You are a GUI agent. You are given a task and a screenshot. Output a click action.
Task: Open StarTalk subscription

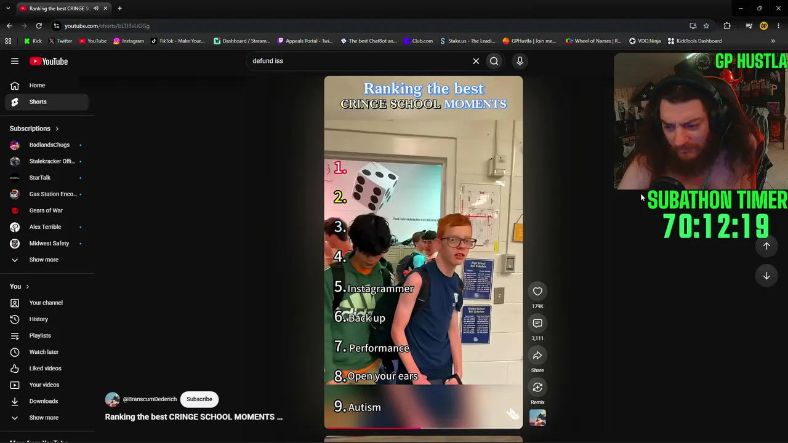coord(47,178)
